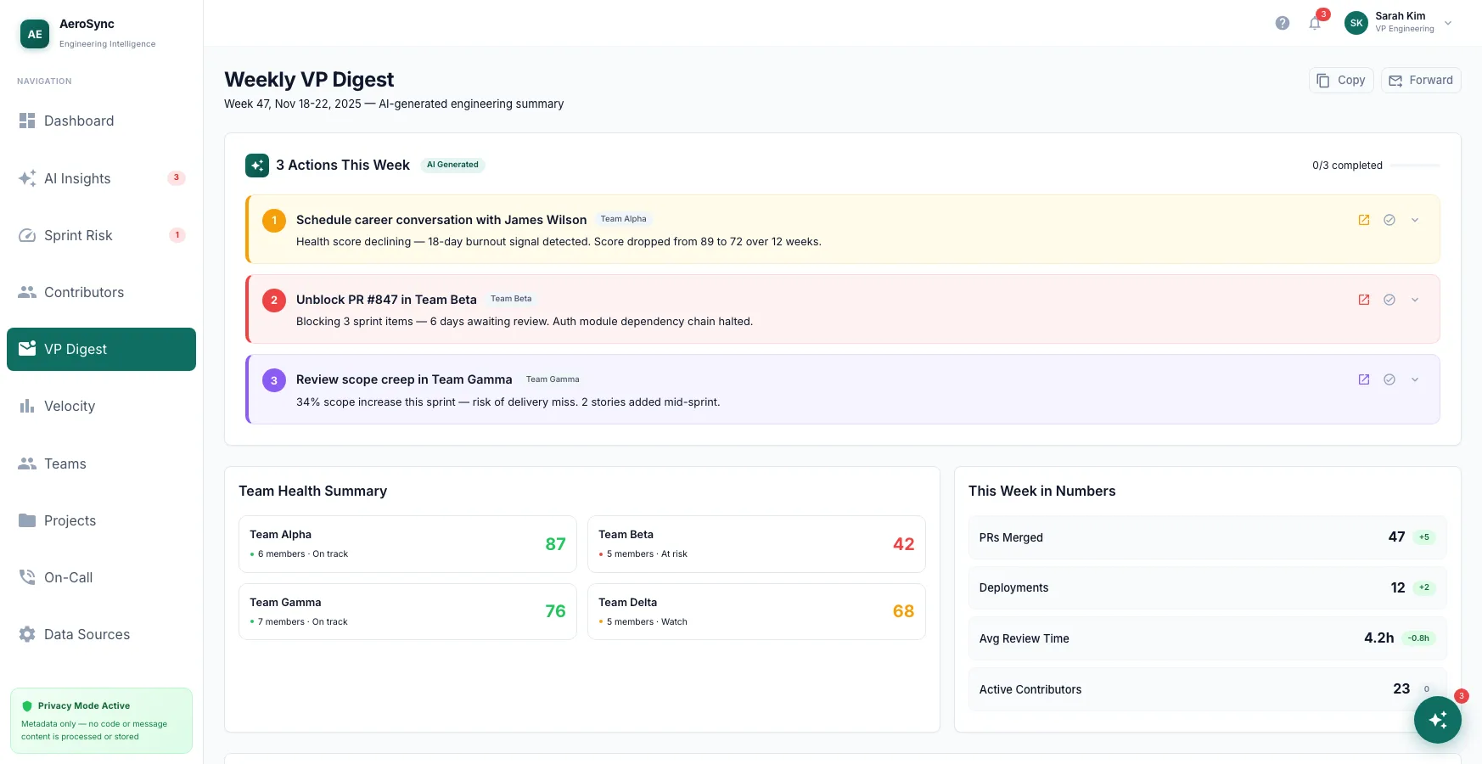
Task: Click Team Beta score 42
Action: (x=904, y=544)
